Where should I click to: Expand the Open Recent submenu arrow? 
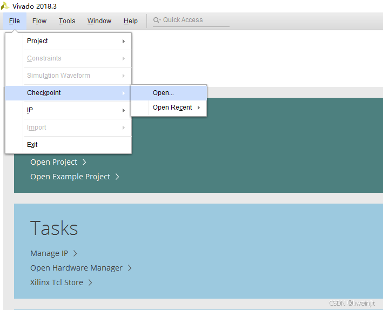pos(199,107)
